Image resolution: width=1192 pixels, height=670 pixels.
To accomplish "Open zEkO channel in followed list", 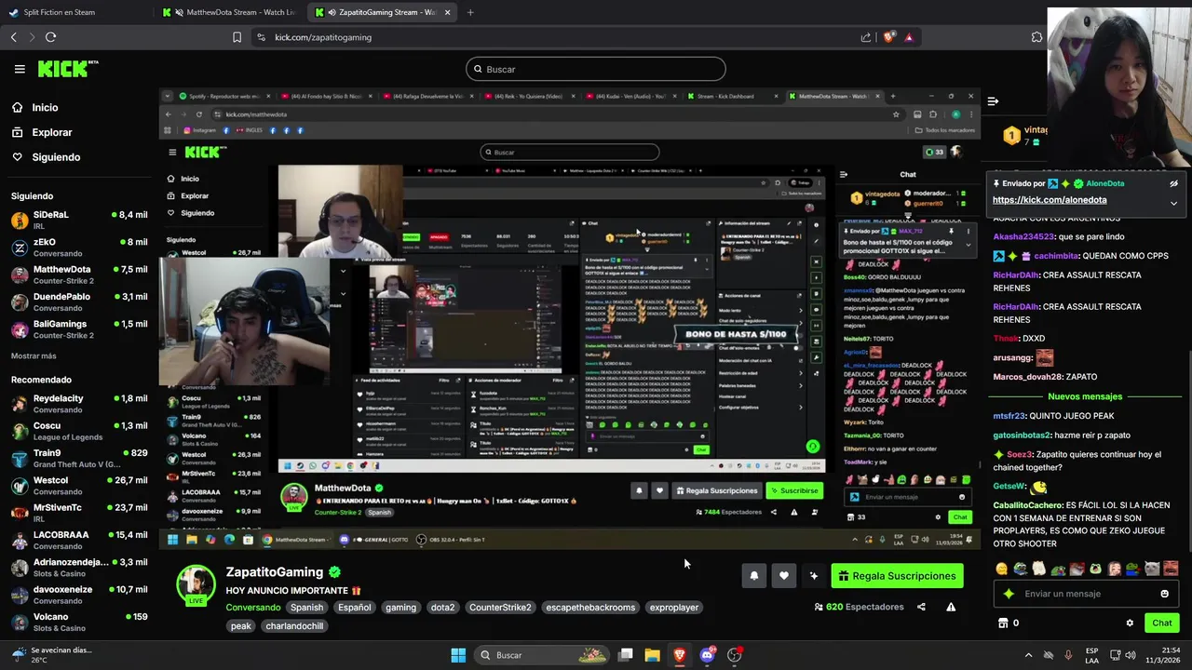I will coord(78,248).
